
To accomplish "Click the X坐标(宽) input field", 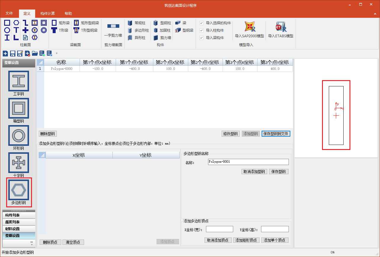I will 219,229.
